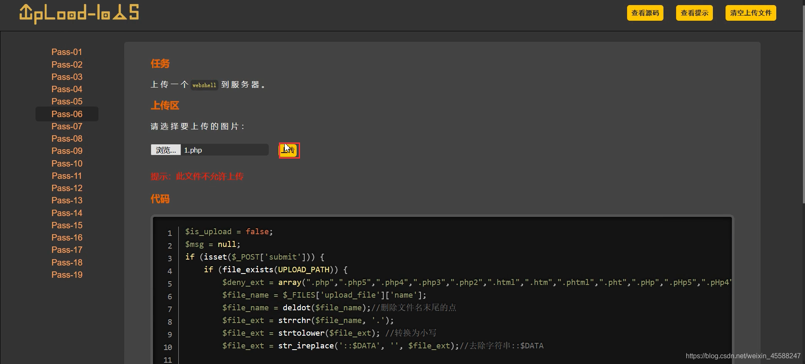
Task: Go to Pass-01 level
Action: coord(67,52)
